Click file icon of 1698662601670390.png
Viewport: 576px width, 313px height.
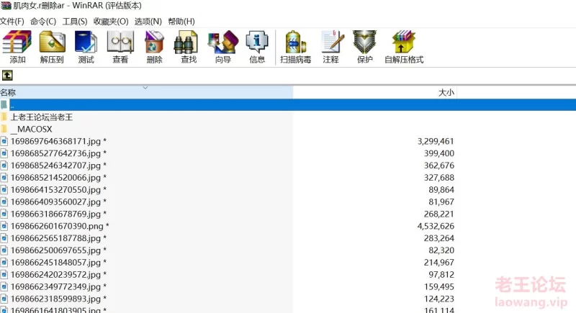pos(4,226)
